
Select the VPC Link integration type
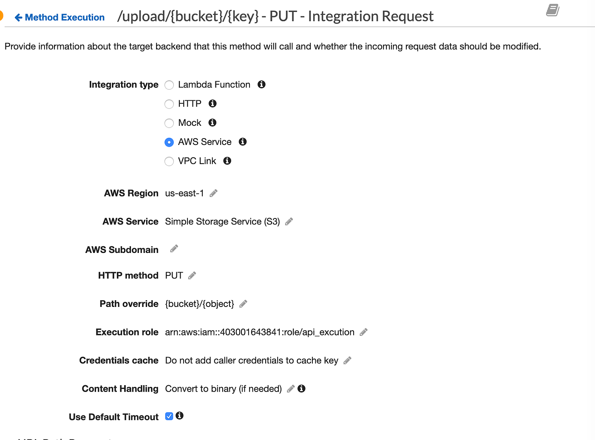tap(169, 161)
